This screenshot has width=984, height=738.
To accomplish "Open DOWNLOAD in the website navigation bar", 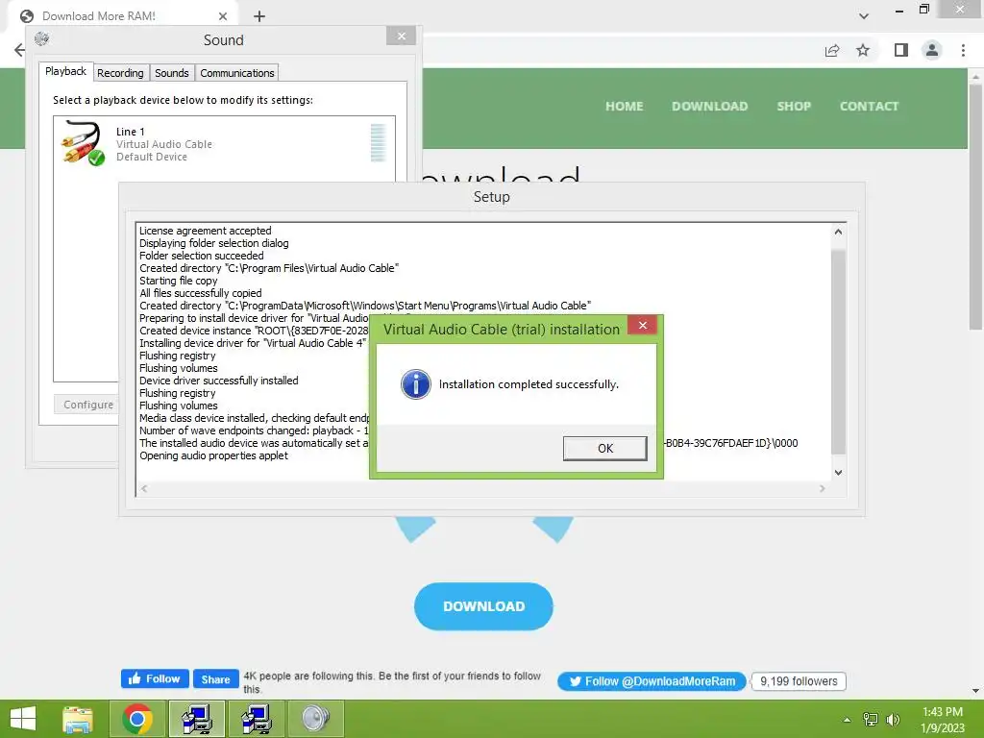I will (x=710, y=106).
